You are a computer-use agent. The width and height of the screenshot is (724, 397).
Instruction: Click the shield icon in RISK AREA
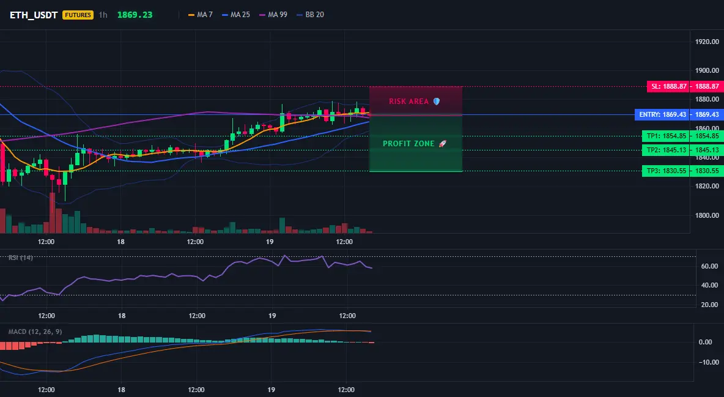coord(437,101)
